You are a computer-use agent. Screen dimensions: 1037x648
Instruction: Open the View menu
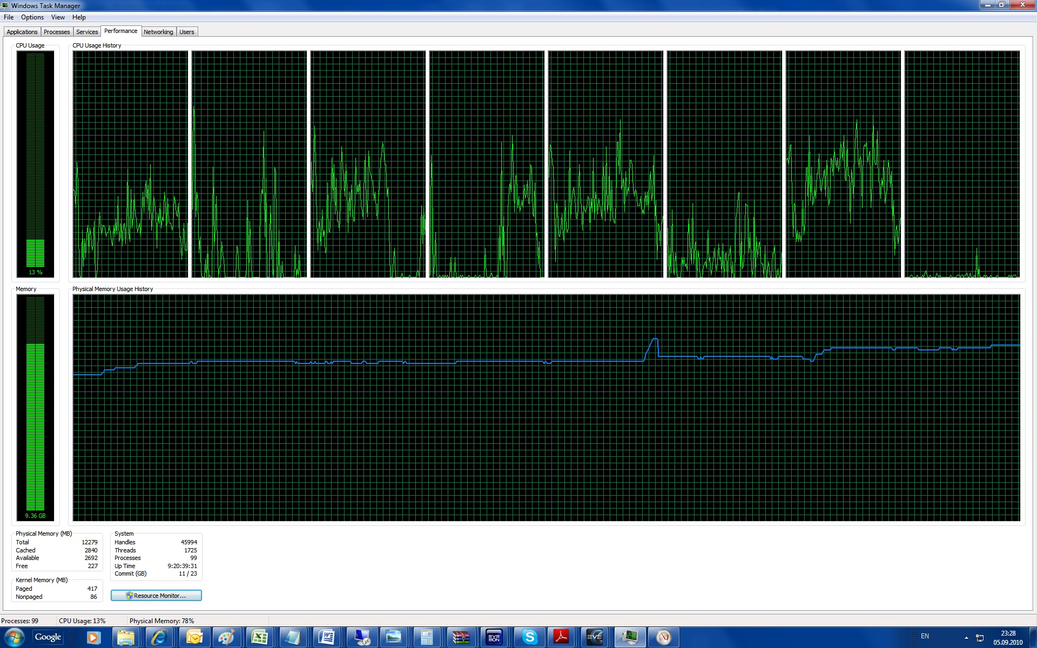click(58, 17)
